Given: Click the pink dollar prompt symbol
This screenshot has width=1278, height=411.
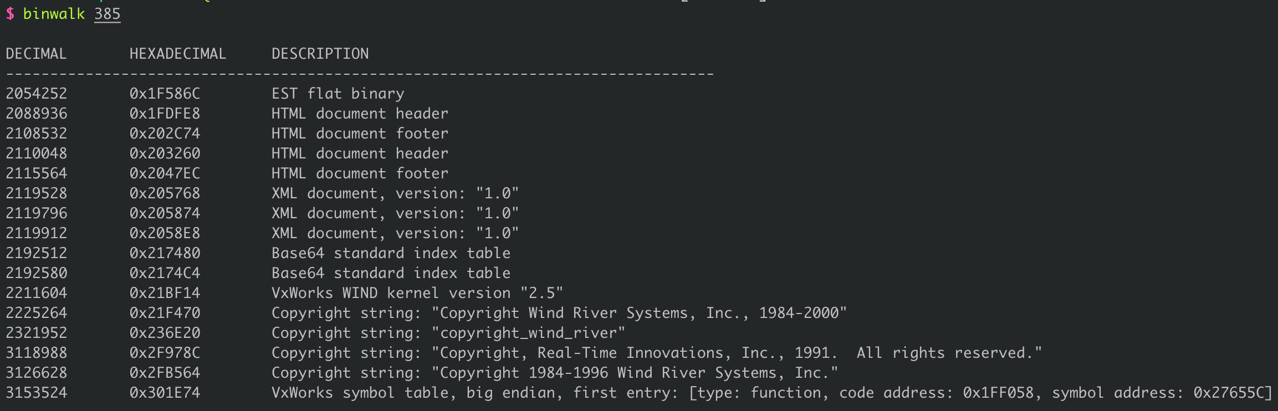Looking at the screenshot, I should (10, 14).
